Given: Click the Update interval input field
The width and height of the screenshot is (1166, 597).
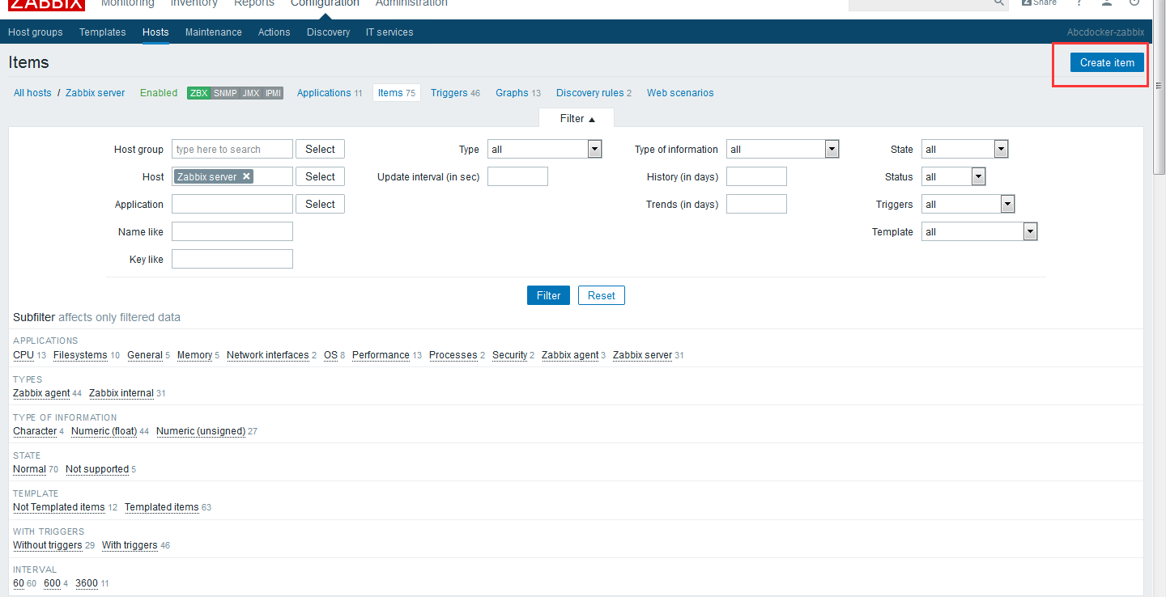Looking at the screenshot, I should pyautogui.click(x=517, y=176).
